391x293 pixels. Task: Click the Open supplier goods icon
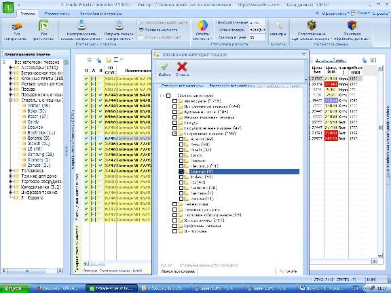119,25
